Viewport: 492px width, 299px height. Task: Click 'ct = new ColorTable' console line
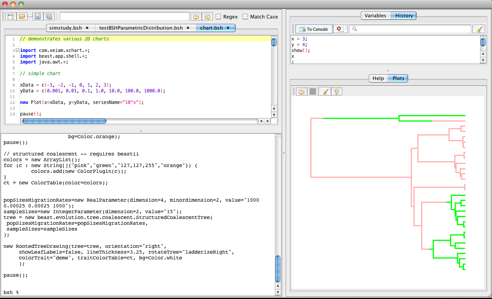[56, 183]
